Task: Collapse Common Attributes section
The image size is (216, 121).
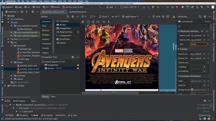Action: click(179, 76)
